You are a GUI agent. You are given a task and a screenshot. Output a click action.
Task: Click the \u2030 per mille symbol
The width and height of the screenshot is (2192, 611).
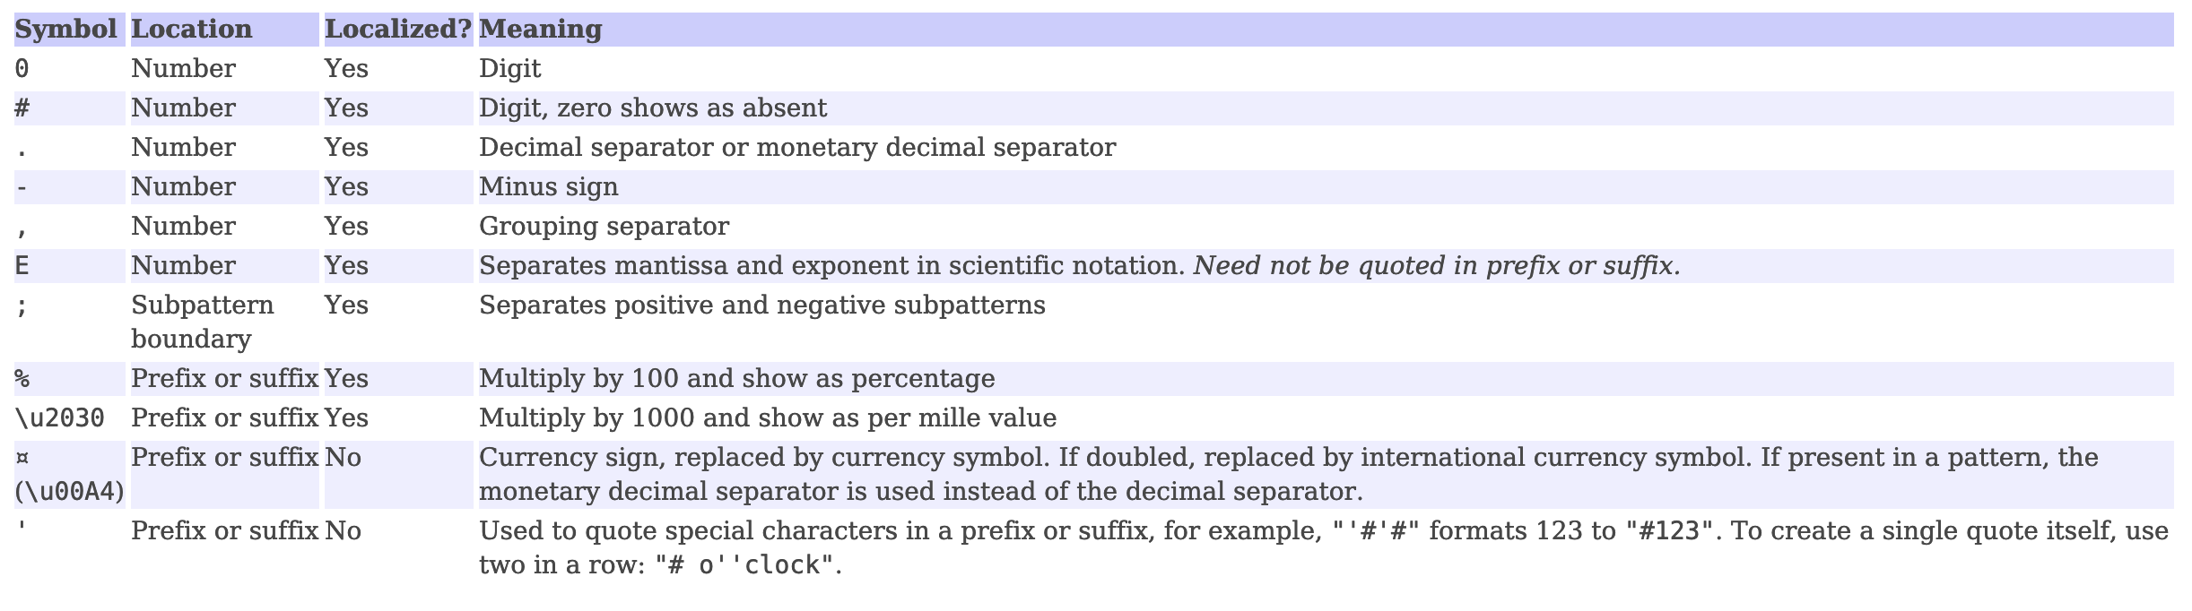tap(60, 418)
